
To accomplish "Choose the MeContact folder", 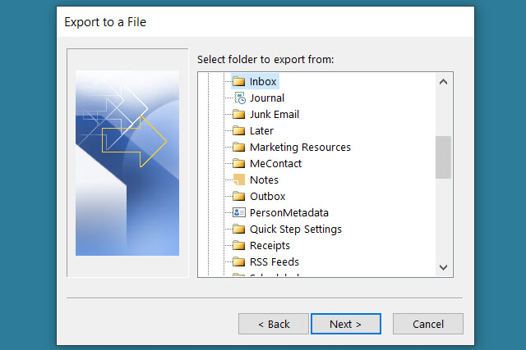I will point(275,164).
